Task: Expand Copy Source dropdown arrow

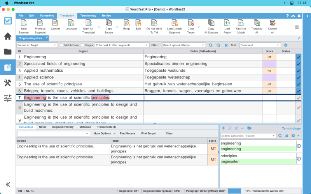Action: (117, 27)
